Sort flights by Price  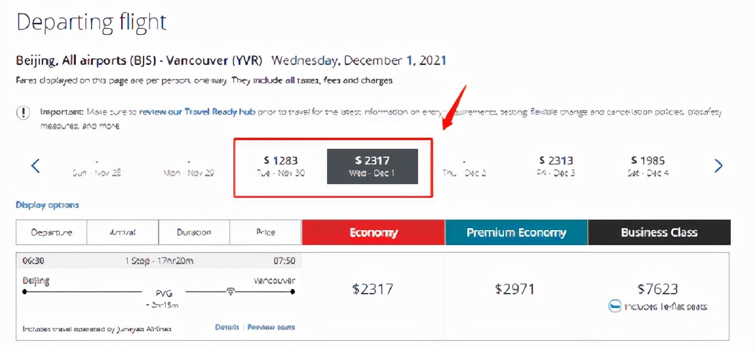pos(265,232)
